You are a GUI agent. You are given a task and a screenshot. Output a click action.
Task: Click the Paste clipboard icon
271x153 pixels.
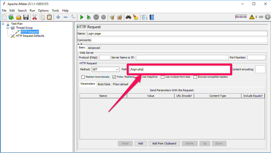[49, 17]
